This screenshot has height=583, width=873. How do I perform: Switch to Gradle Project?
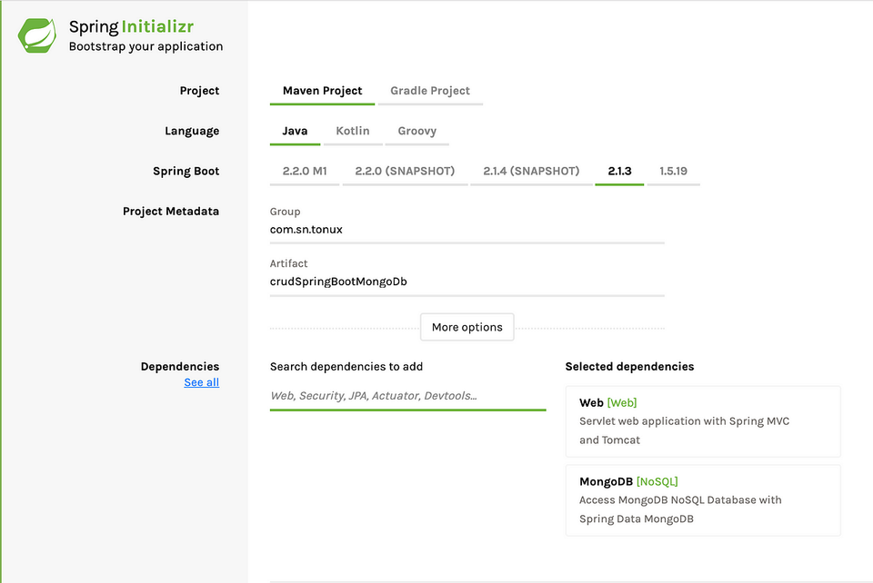click(x=429, y=91)
